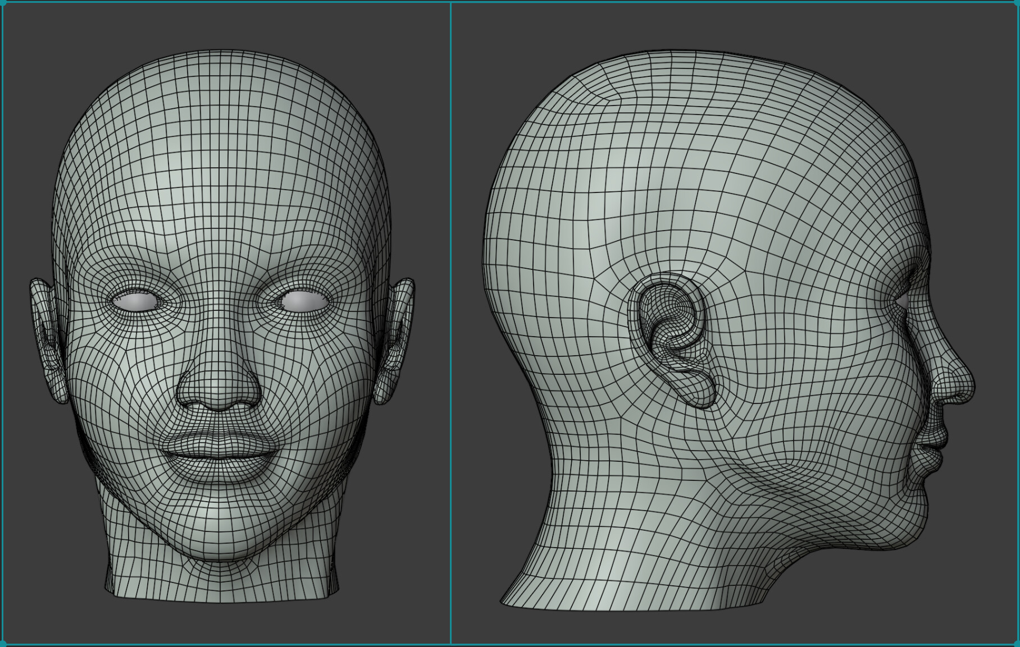
Task: Click the bottom-left teal corner handle
Action: [x=4, y=643]
